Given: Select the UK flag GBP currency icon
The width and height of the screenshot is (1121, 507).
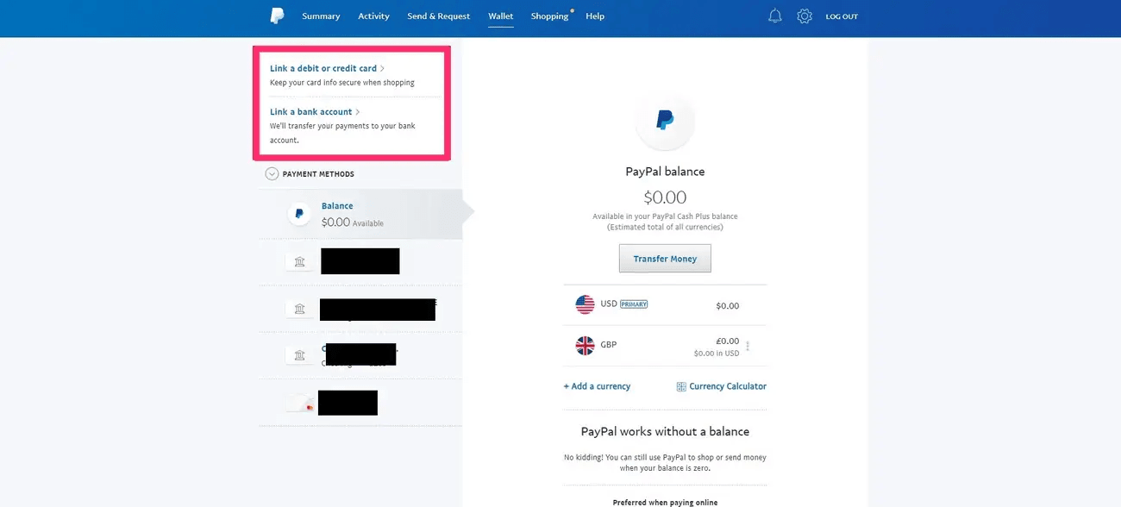Looking at the screenshot, I should [x=586, y=346].
